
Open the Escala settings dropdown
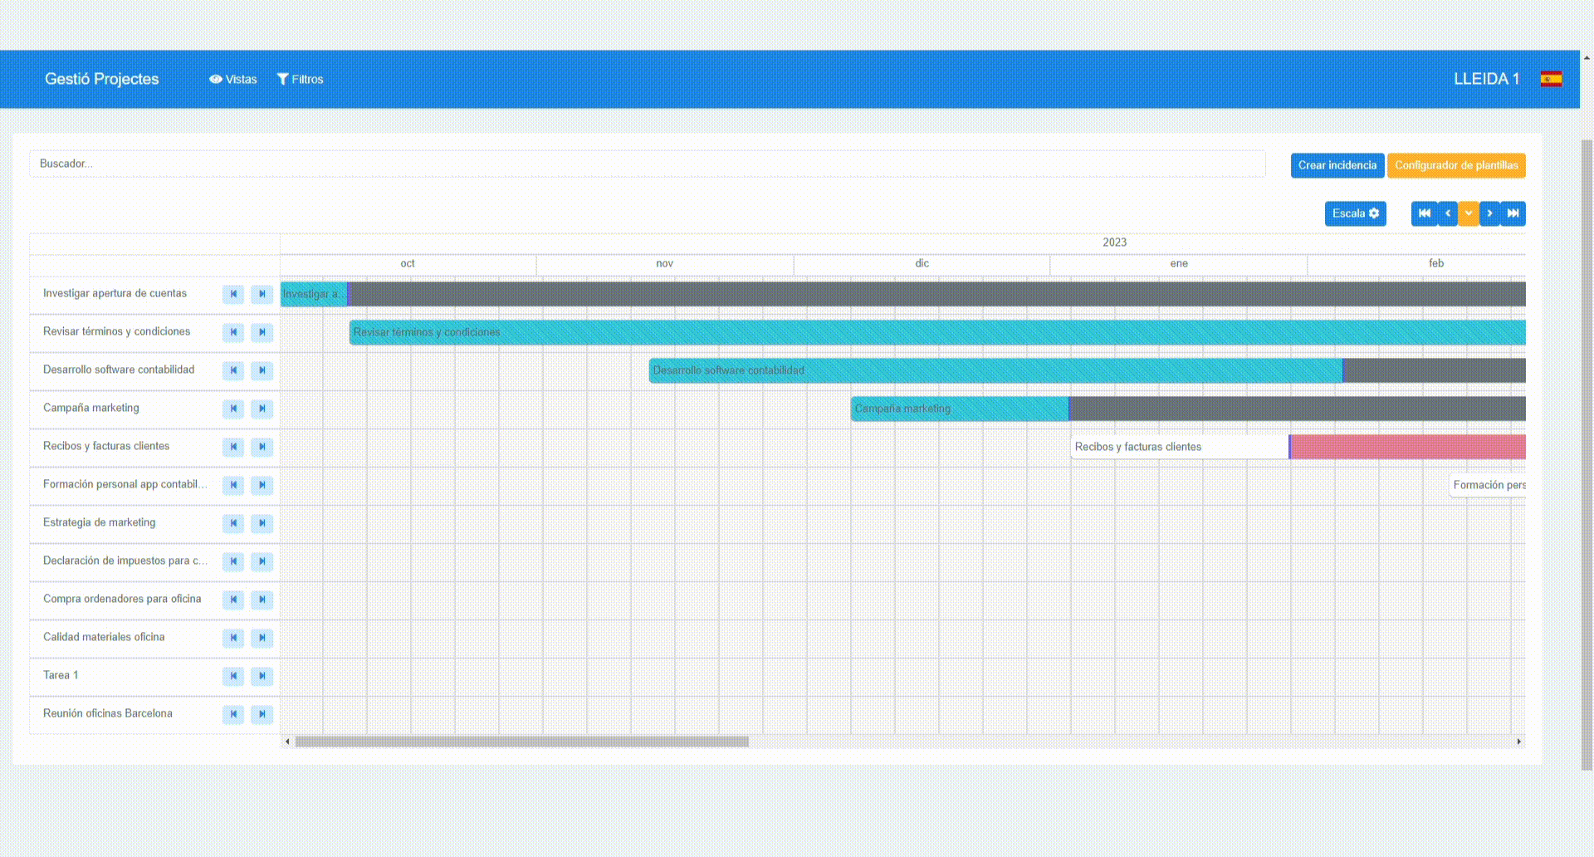coord(1355,213)
